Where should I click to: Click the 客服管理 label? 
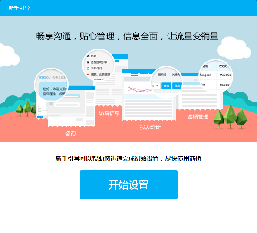[198, 117]
